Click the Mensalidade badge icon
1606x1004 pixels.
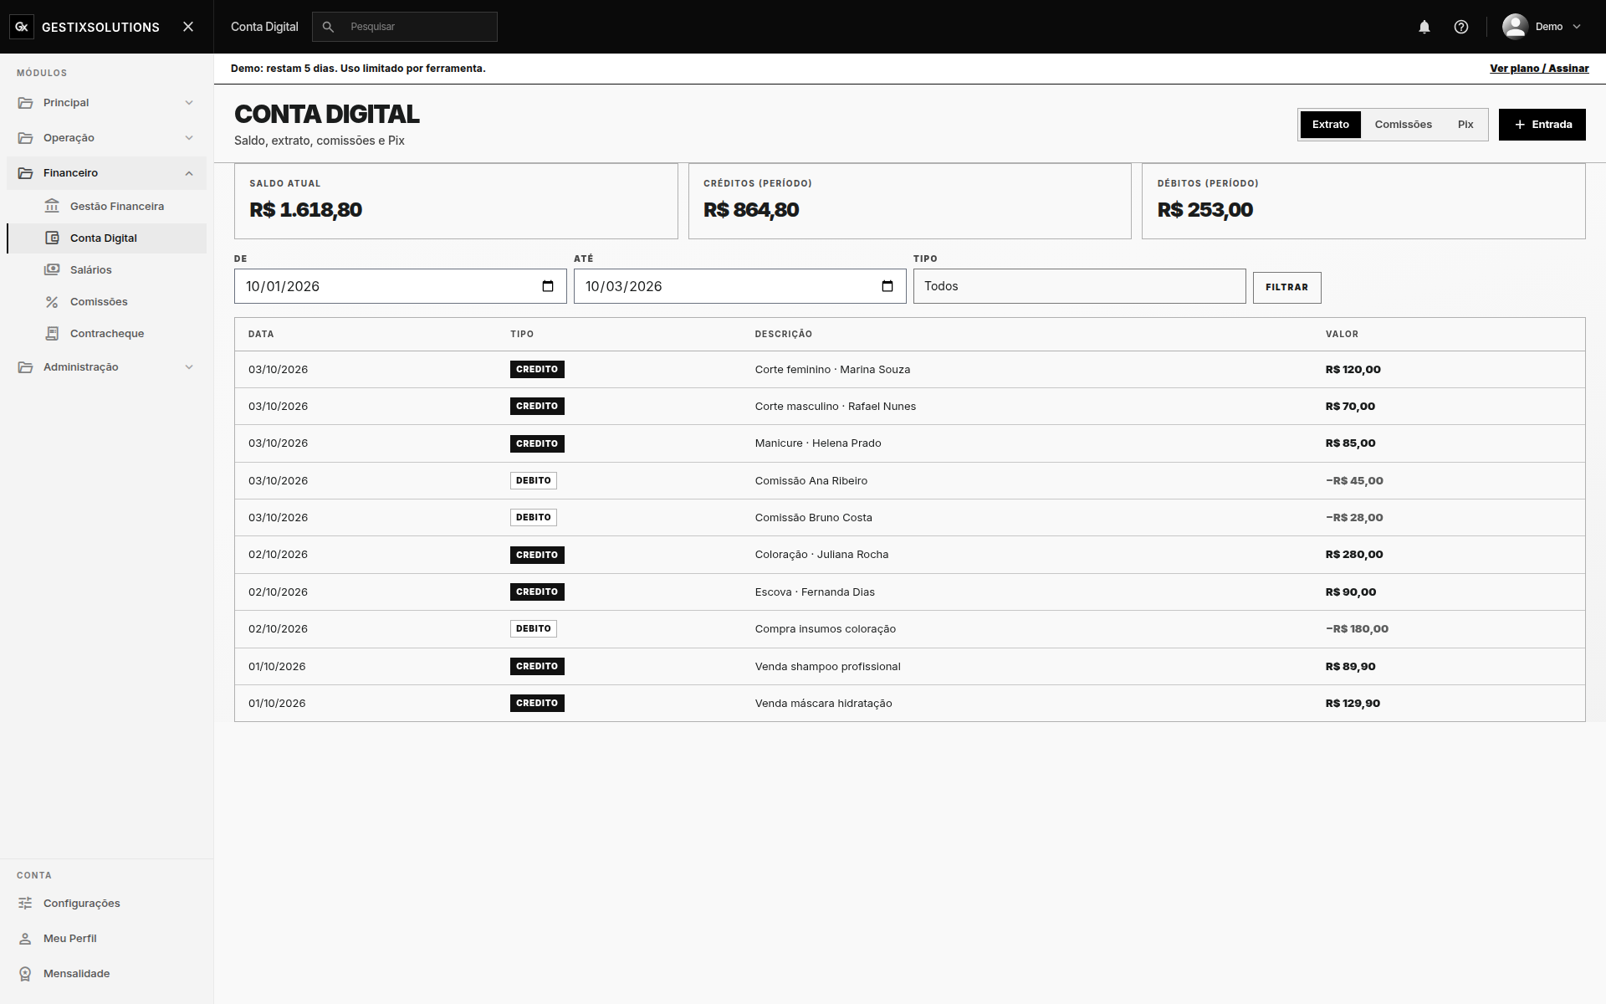[25, 973]
